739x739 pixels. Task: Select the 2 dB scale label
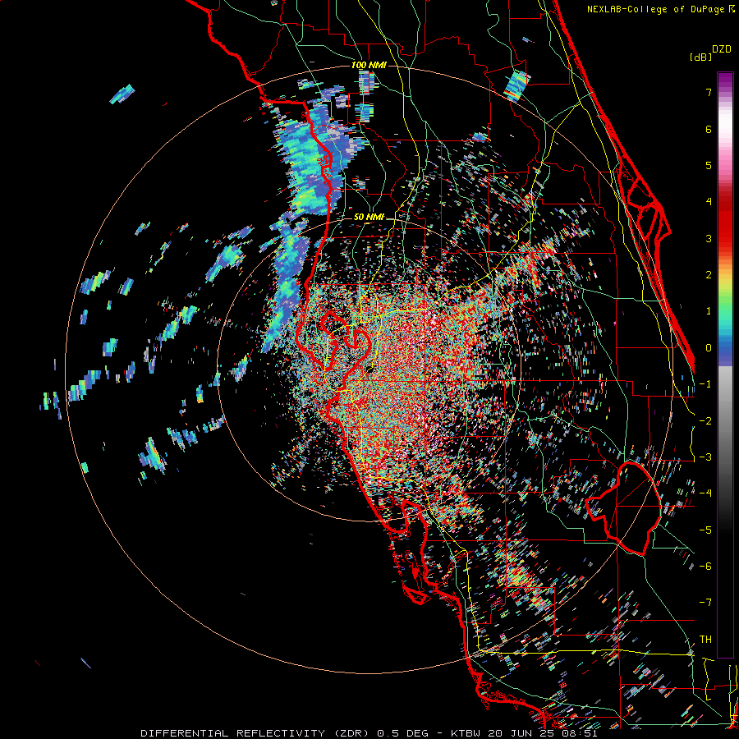[709, 275]
